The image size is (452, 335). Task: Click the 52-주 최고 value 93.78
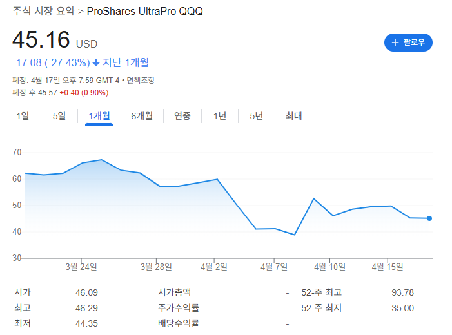(403, 292)
